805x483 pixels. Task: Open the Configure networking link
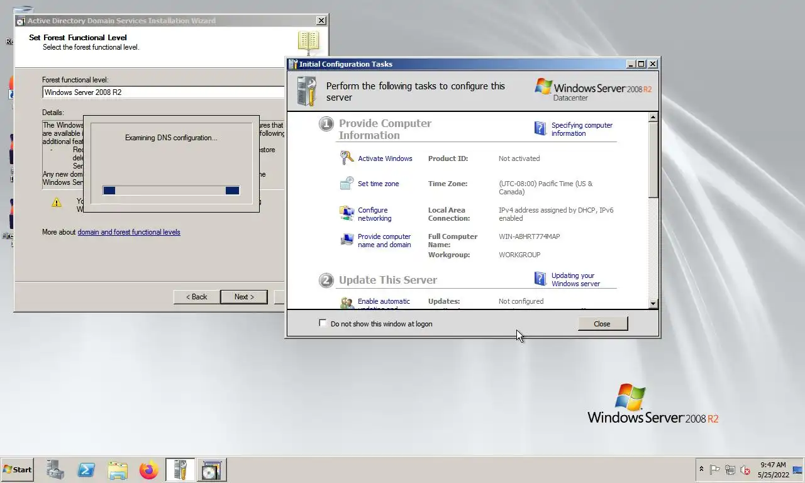point(375,214)
